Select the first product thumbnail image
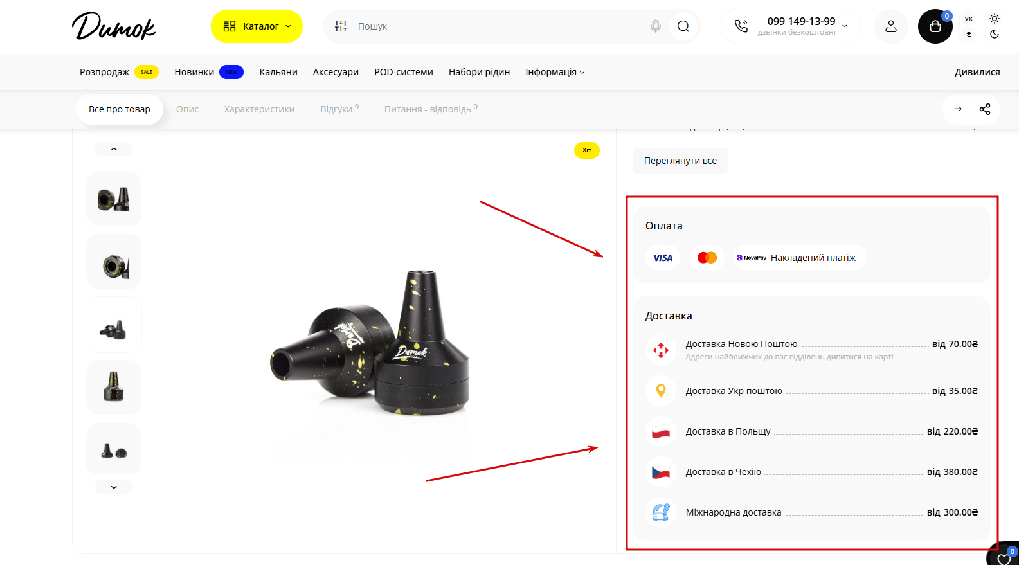 click(x=114, y=199)
